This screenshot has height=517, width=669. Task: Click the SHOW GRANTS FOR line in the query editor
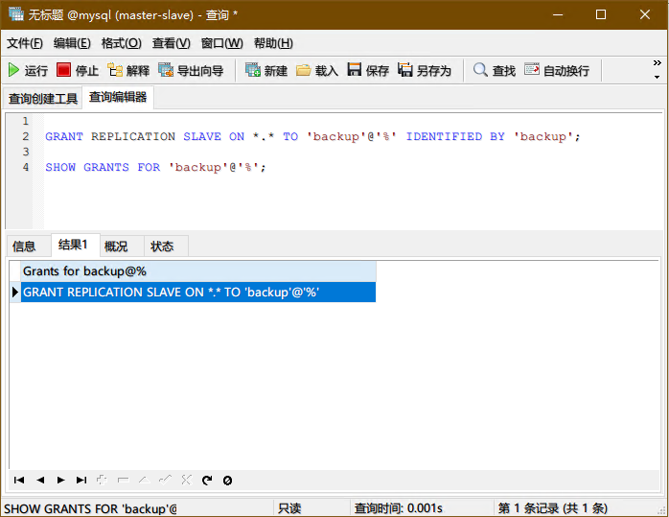click(155, 167)
